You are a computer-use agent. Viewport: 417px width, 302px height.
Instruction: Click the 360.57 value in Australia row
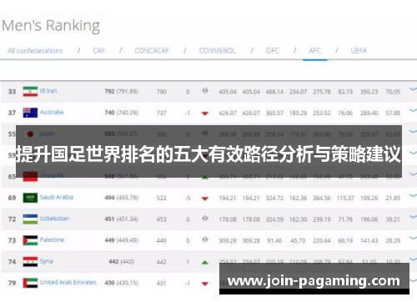click(274, 113)
